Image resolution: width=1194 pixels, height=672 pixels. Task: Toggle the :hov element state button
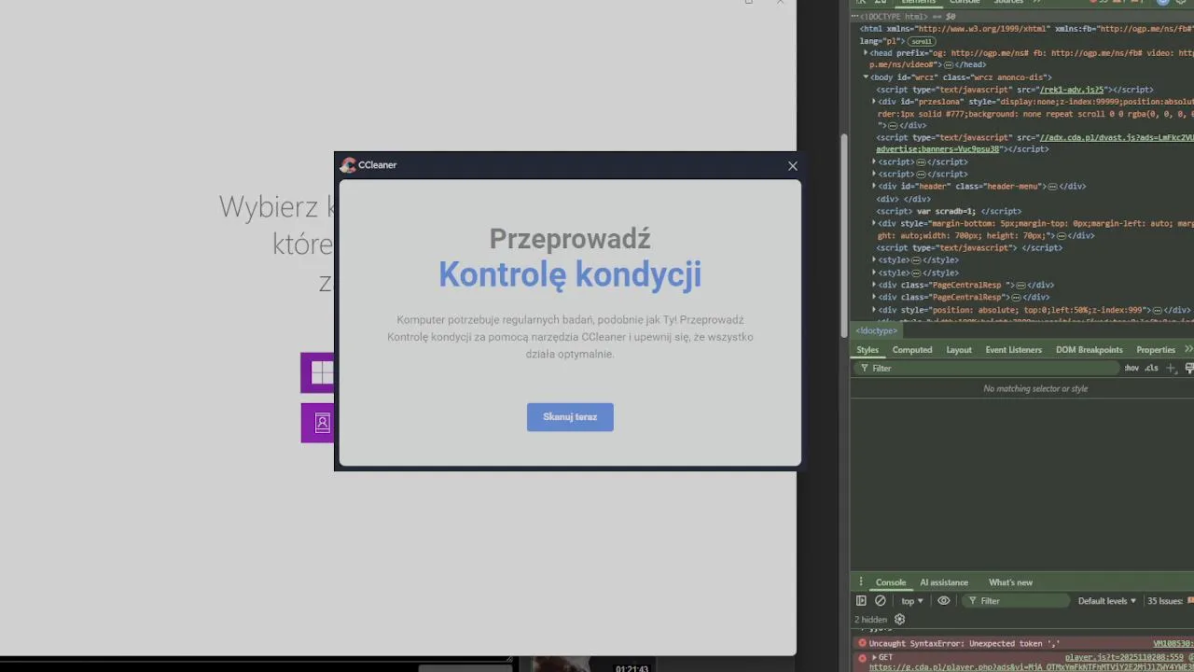point(1132,369)
